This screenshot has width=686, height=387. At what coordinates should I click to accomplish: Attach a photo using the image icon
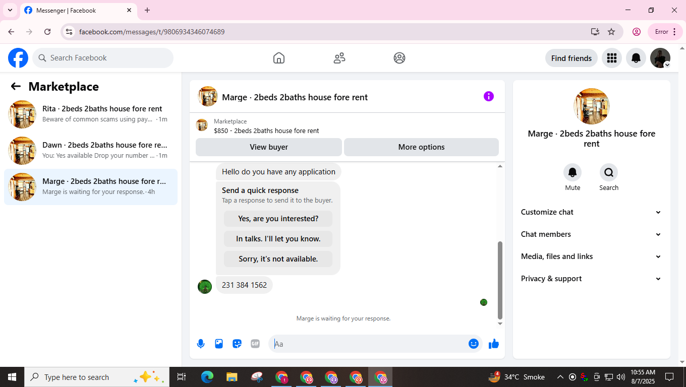[219, 344]
